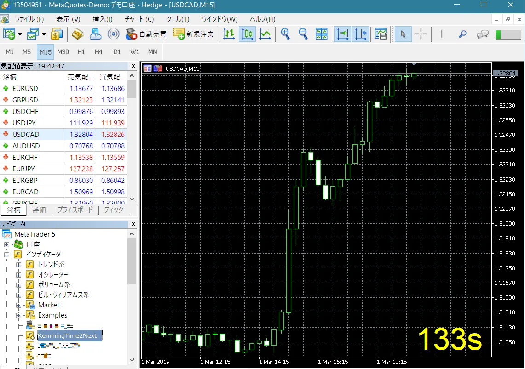Close the Navigator panel
This screenshot has width=525, height=369.
click(x=133, y=224)
